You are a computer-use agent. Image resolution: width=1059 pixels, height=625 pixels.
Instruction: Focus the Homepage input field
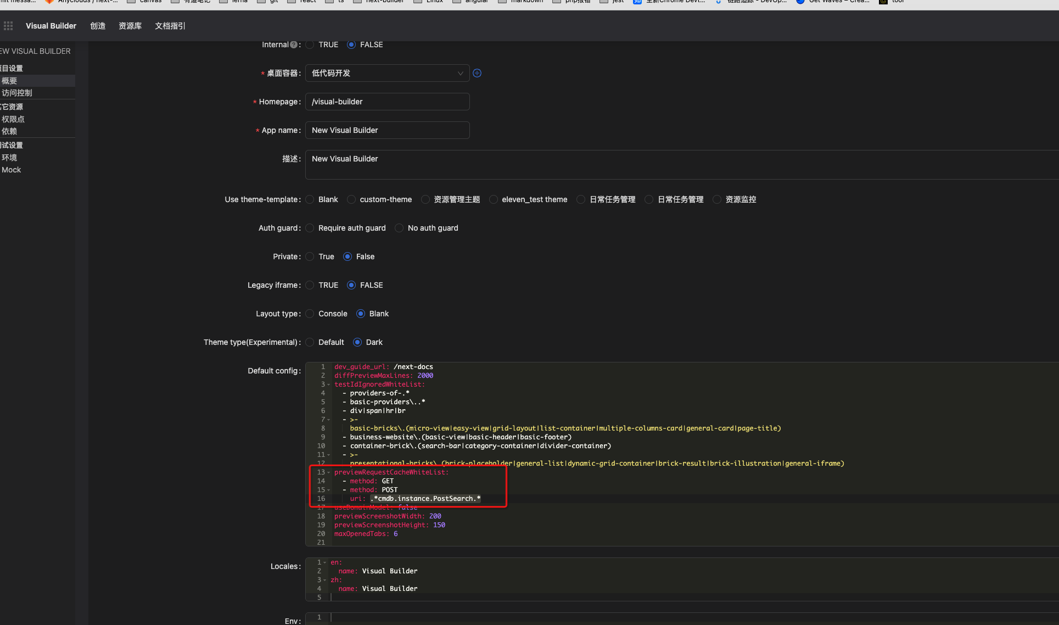pyautogui.click(x=387, y=102)
